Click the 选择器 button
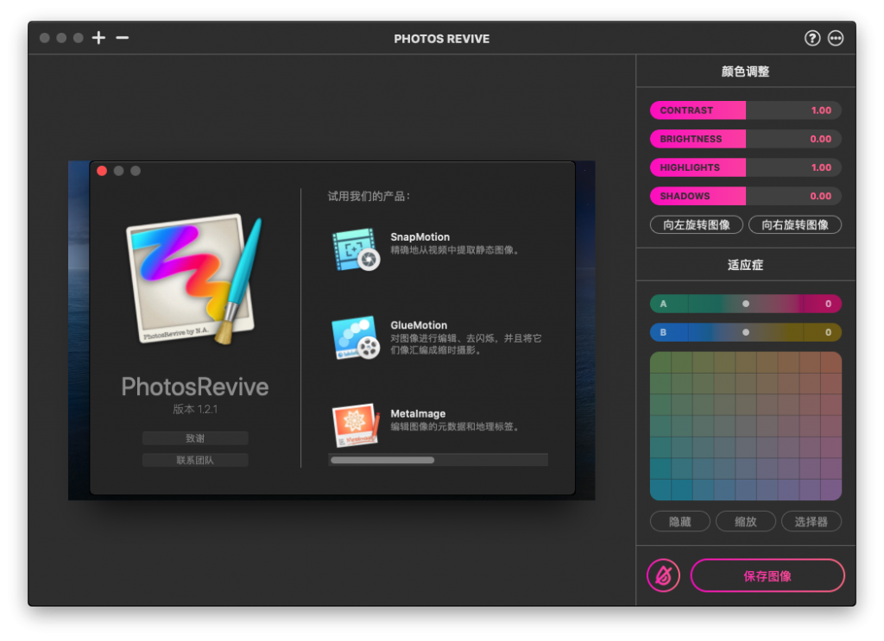 click(811, 522)
